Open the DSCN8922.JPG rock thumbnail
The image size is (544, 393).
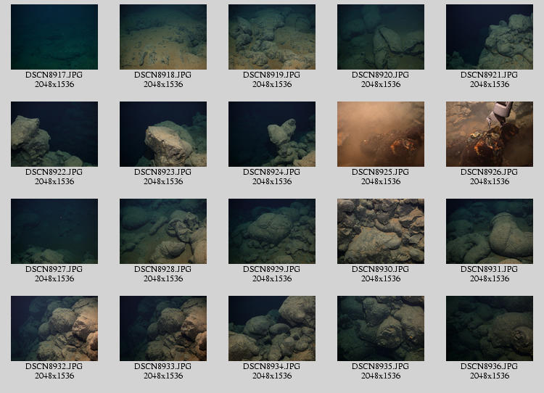pos(54,134)
